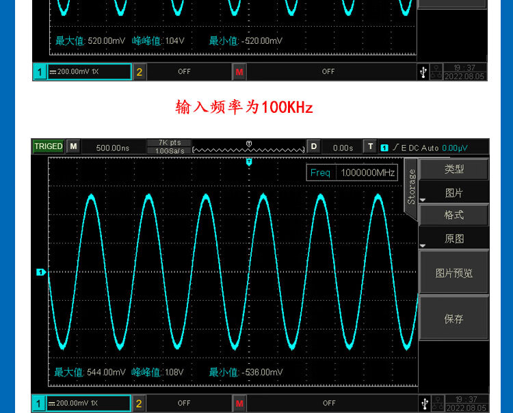This screenshot has height=413, width=513.
Task: Toggle red M math channel in lower bar
Action: [239, 403]
